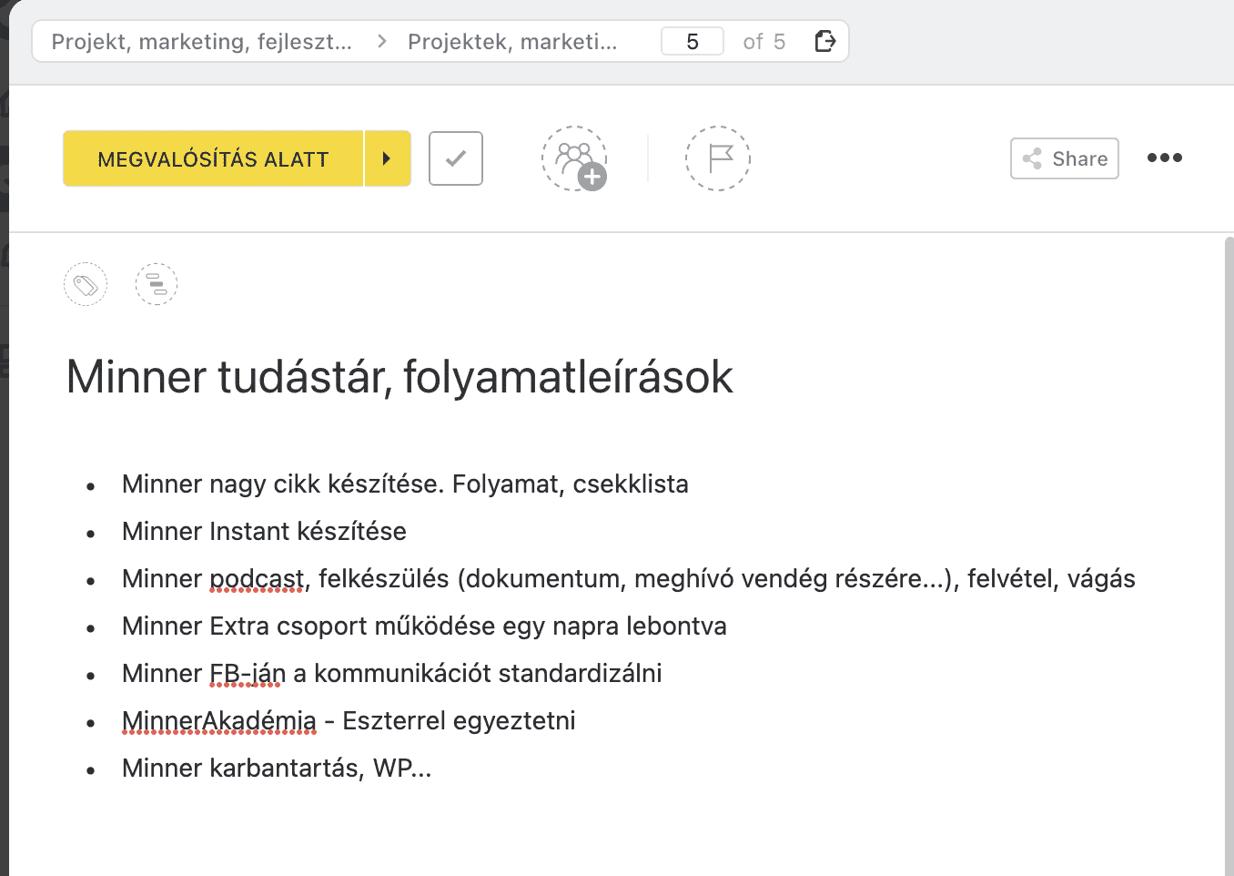Click the vertical scrollbar on the right

[1228, 546]
